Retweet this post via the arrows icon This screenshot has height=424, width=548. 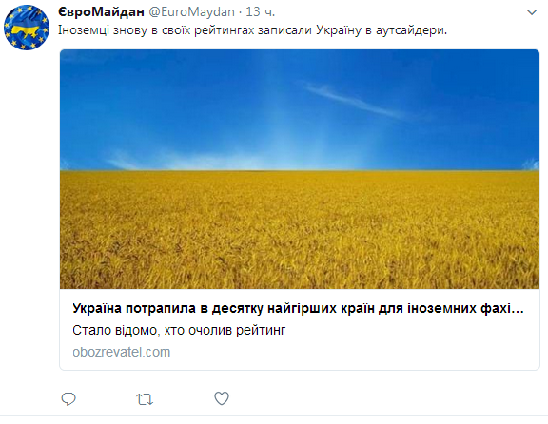pos(145,399)
